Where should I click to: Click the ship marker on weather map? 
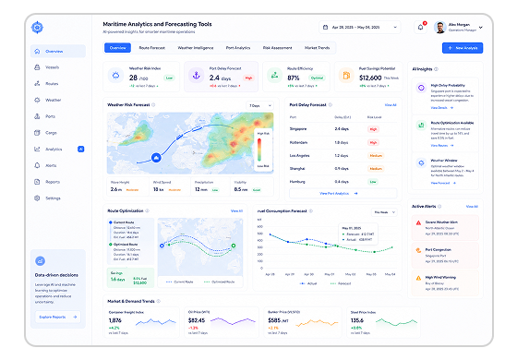point(156,158)
